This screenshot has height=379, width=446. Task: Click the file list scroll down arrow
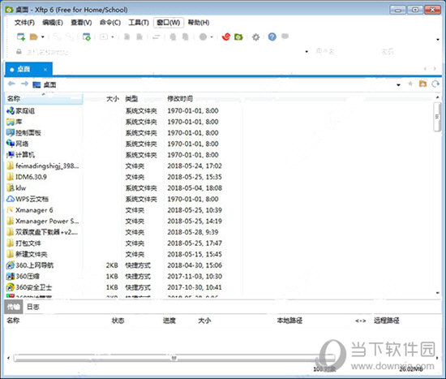pos(437,293)
